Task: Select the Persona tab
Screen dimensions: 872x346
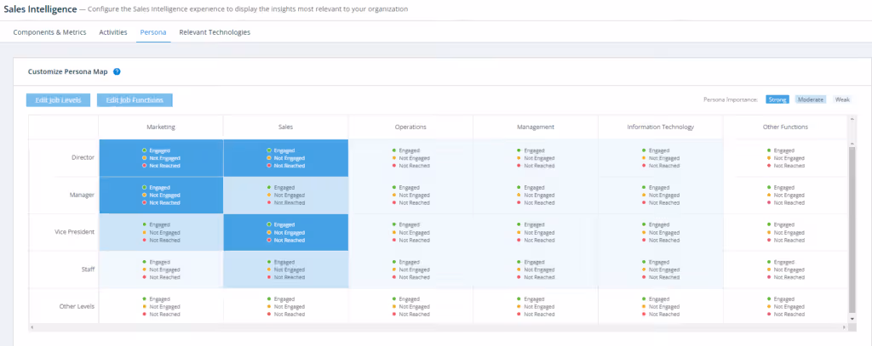Action: pos(153,32)
